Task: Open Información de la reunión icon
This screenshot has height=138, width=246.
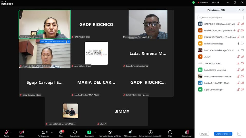Action: (x=150, y=132)
